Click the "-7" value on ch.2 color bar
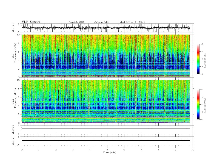 [x=202, y=119]
